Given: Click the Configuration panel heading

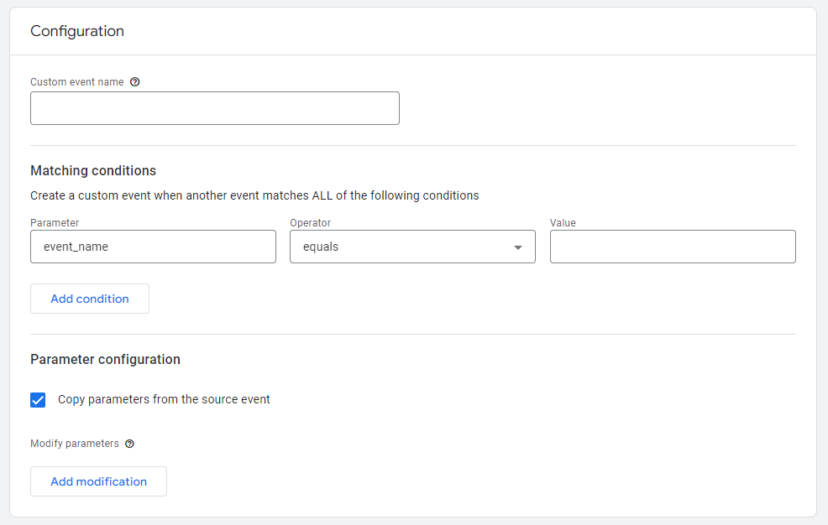Looking at the screenshot, I should pyautogui.click(x=77, y=31).
